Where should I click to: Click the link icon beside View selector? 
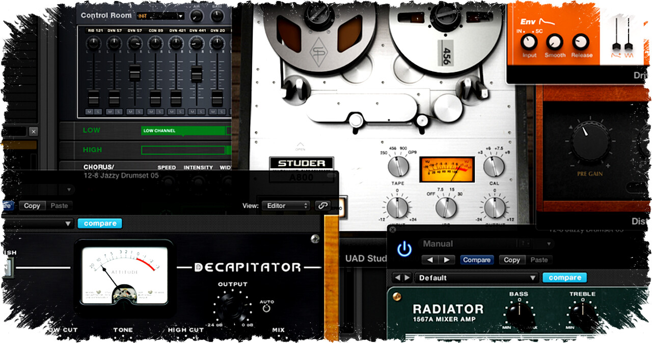tap(322, 206)
